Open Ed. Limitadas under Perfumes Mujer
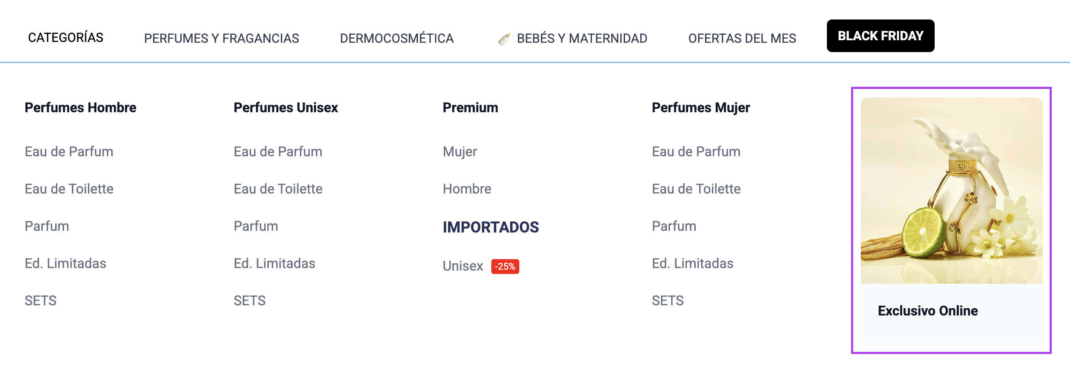1070x365 pixels. coord(692,263)
